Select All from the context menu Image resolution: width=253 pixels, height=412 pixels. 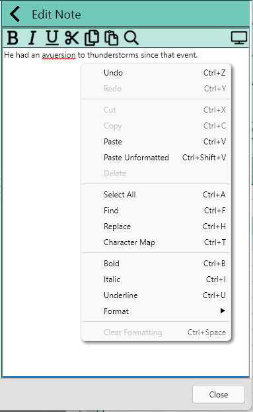(x=156, y=195)
